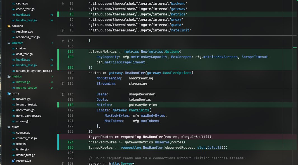Expand hidden lines below line 18
Viewport: 298px width, 165px height.
coord(62,30)
